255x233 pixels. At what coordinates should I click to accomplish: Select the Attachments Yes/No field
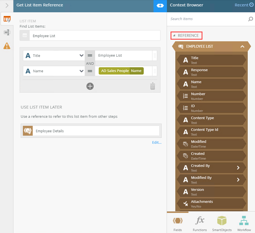point(211,204)
